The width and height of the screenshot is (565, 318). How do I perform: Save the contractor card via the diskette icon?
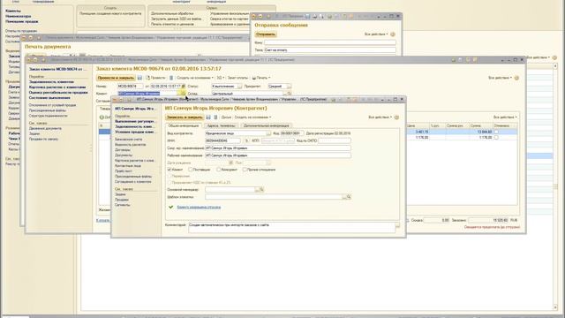(208, 117)
